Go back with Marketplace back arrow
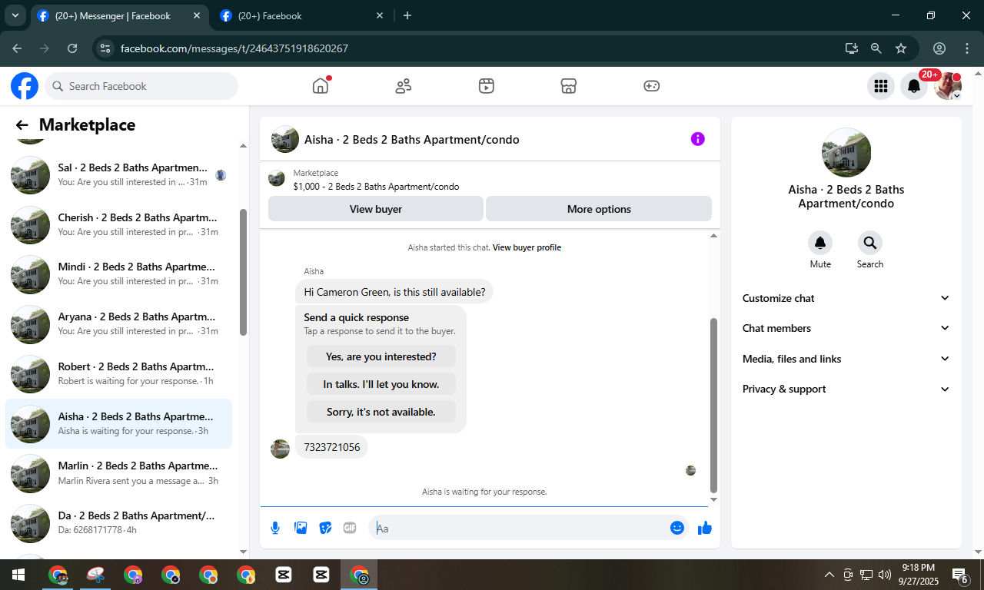The width and height of the screenshot is (984, 590). 22,125
